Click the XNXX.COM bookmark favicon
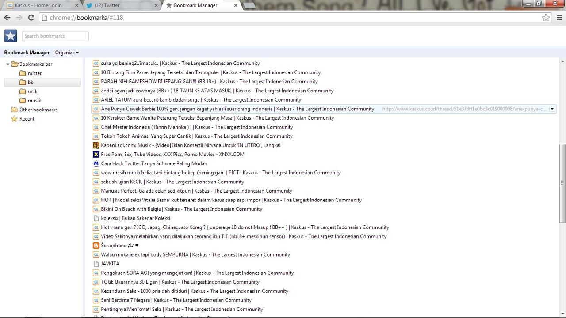This screenshot has height=318, width=566. [x=96, y=155]
